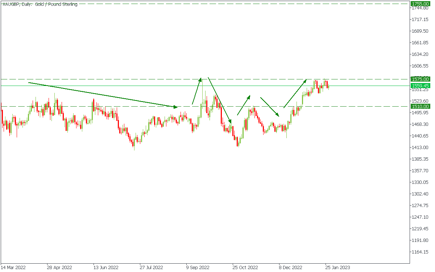Click the 1330.05 price axis label

420,182
